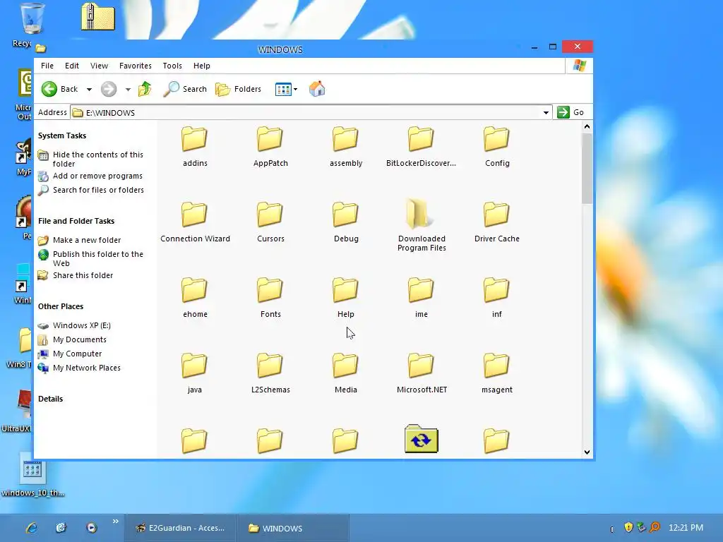Click the windows_10_th... desktop icon
723x542 pixels.
point(32,475)
